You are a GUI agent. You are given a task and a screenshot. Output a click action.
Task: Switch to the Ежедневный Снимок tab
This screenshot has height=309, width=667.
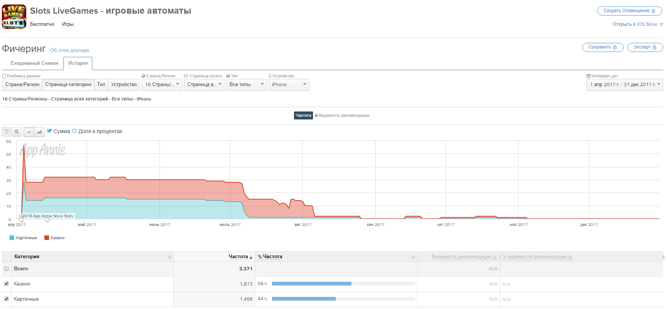[x=35, y=63]
